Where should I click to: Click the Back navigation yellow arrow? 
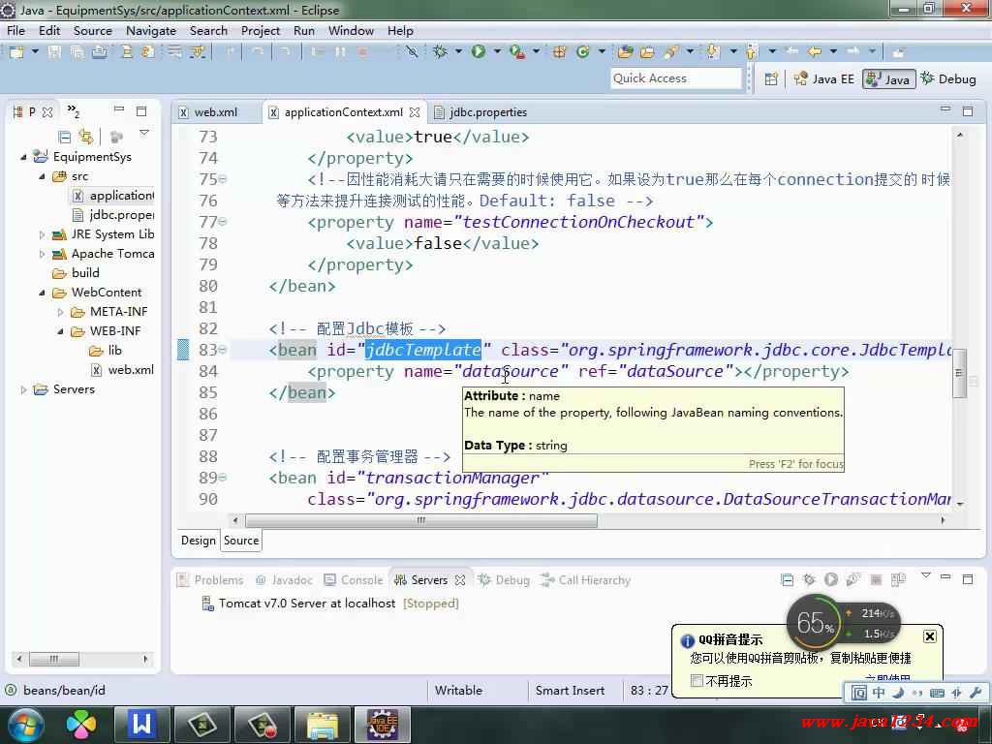point(815,51)
